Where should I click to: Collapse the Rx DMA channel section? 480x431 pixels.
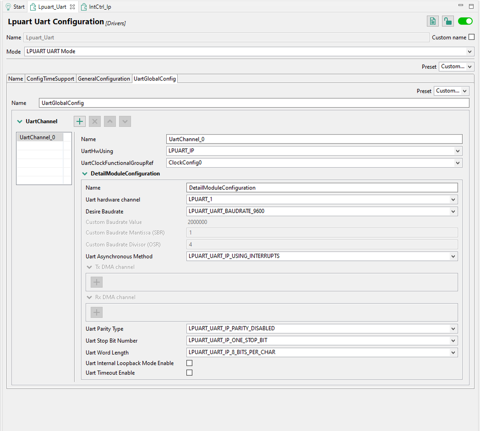pyautogui.click(x=89, y=297)
